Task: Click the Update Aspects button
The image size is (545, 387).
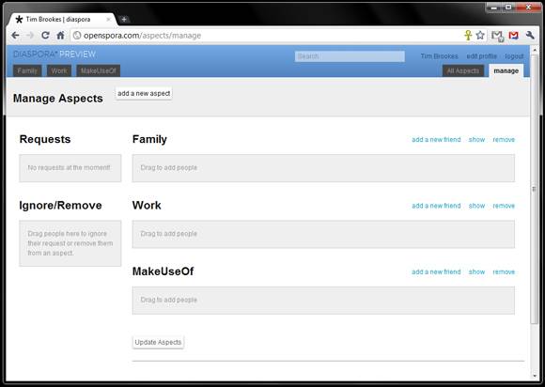Action: (x=158, y=342)
